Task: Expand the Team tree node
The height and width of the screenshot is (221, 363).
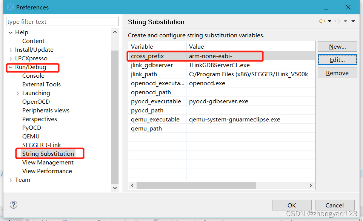Action: (x=11, y=180)
